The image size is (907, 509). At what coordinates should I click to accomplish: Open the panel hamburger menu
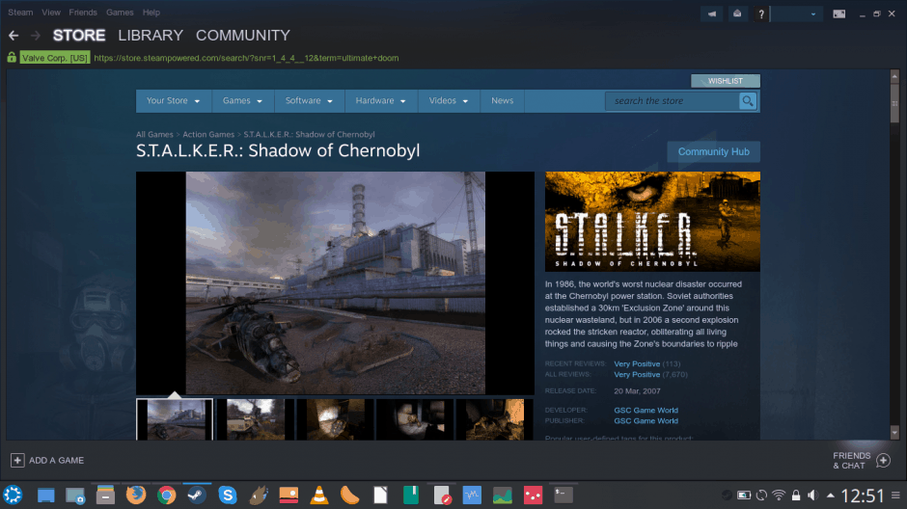(x=895, y=496)
